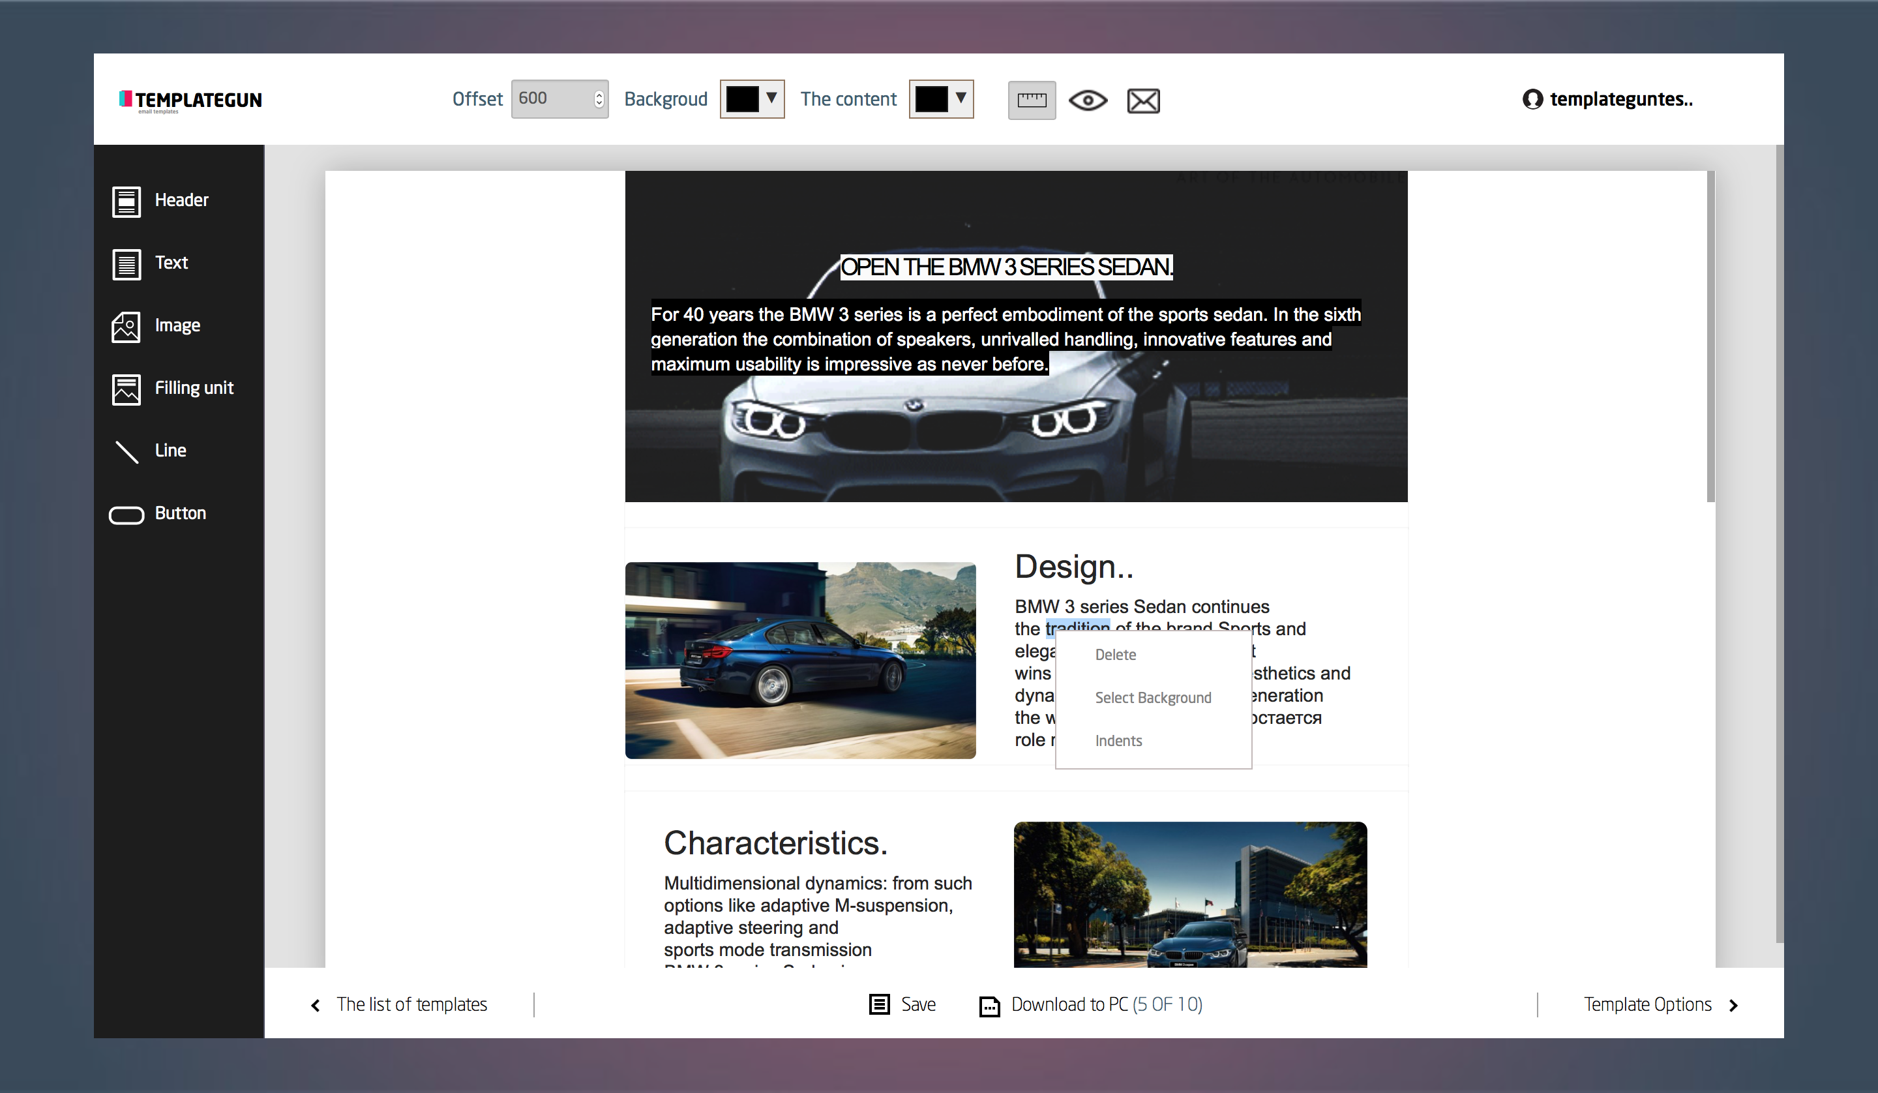Select the Image block icon
The height and width of the screenshot is (1093, 1878).
click(x=126, y=327)
